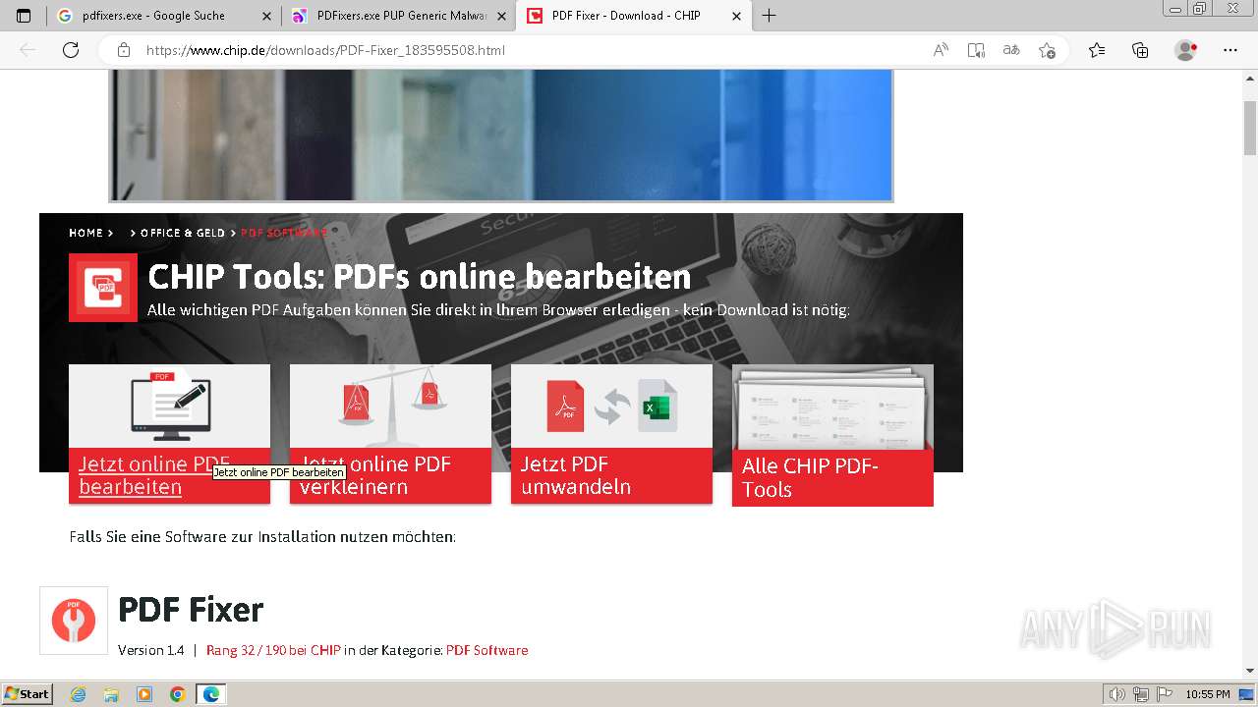This screenshot has height=707, width=1258.
Task: Open Jetzt online PDF verkleinern link
Action: [x=375, y=475]
